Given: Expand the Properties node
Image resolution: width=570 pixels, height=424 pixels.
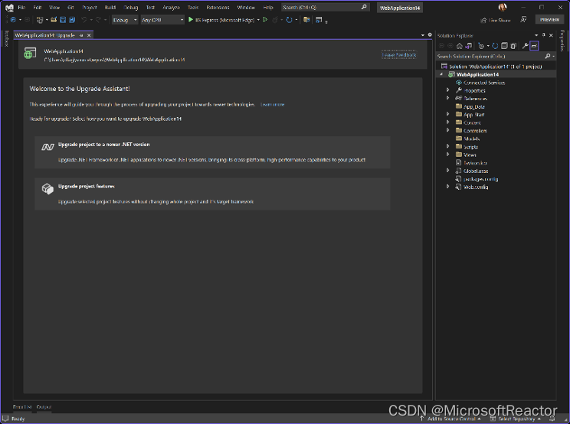Looking at the screenshot, I should coord(448,90).
